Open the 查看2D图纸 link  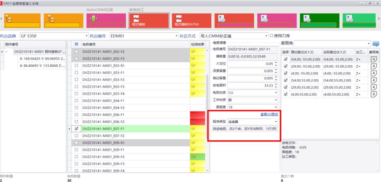(x=269, y=114)
